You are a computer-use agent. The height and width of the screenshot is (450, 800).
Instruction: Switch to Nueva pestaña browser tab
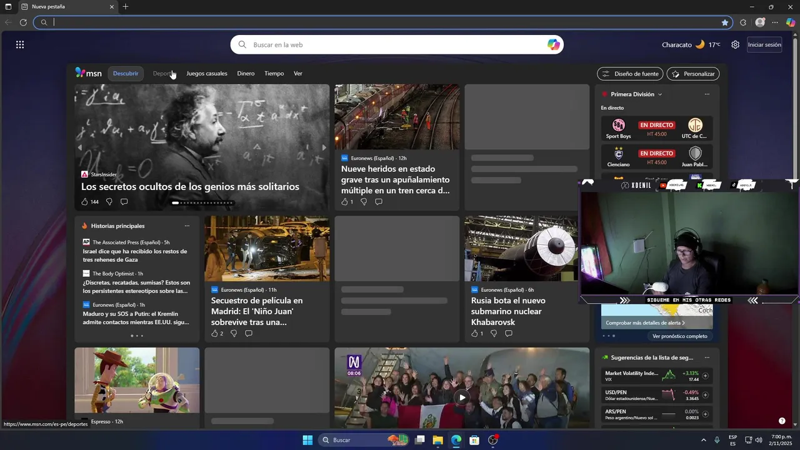pos(67,7)
